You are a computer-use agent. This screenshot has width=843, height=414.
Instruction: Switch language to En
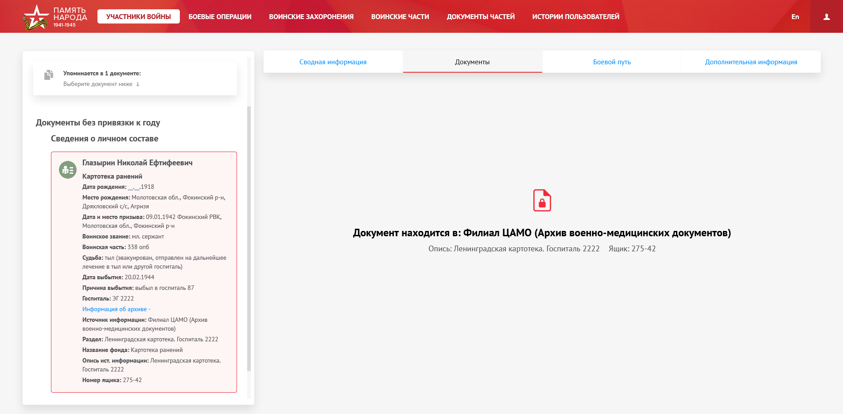[x=795, y=17]
